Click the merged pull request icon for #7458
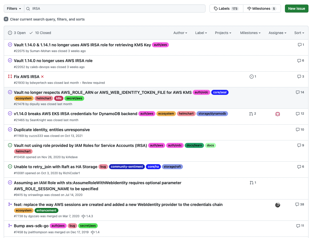This screenshot has width=313, height=238. pyautogui.click(x=10, y=225)
